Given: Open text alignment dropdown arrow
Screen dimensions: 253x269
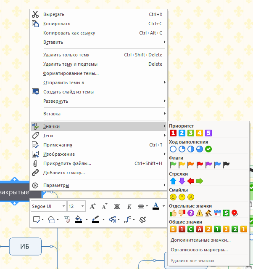Looking at the screenshot, I should (147, 206).
